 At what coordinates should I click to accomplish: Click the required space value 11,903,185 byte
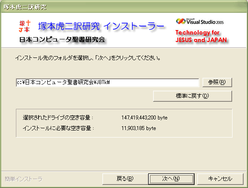tap(139, 128)
